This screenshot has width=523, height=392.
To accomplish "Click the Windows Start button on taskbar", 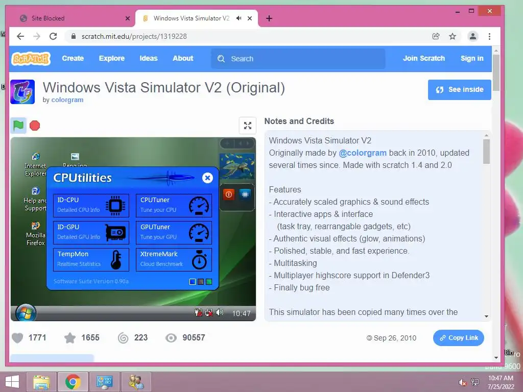I will 12,382.
